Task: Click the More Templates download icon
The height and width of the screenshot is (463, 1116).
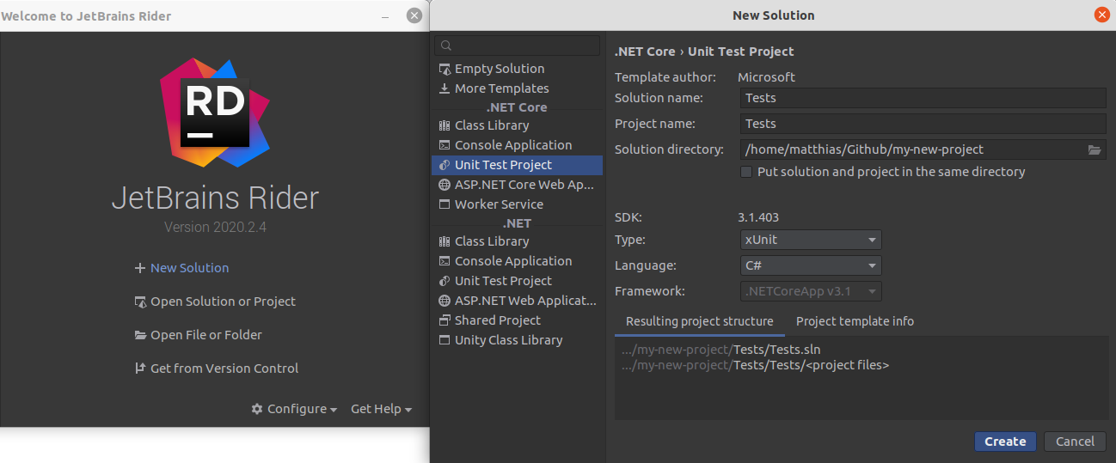Action: tap(445, 88)
